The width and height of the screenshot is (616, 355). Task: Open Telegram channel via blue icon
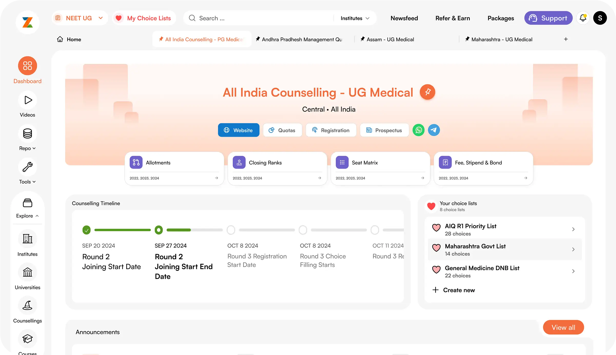[x=434, y=130]
